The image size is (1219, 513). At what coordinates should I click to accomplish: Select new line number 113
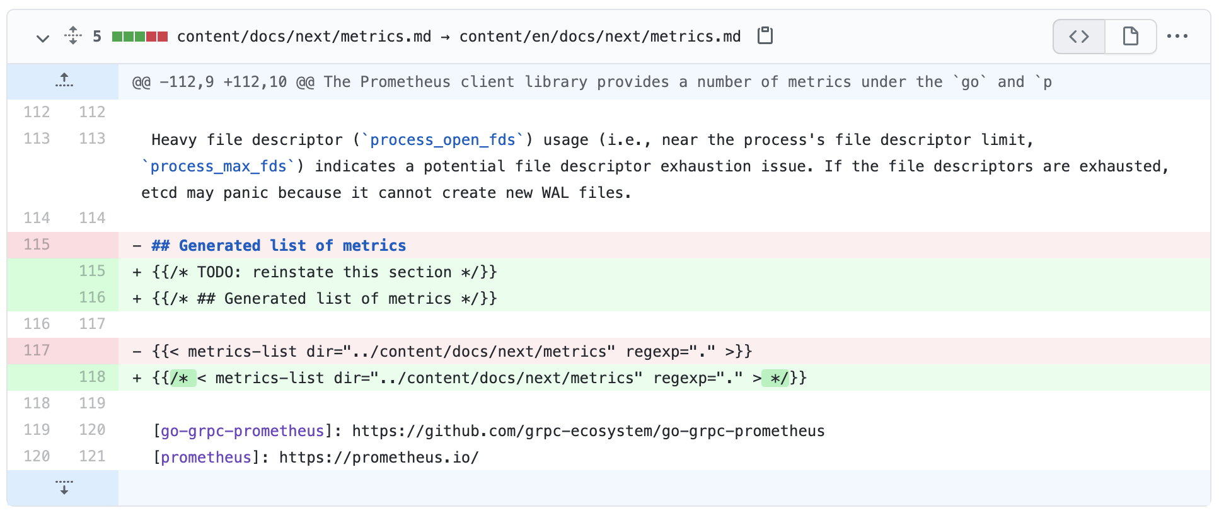click(x=92, y=139)
